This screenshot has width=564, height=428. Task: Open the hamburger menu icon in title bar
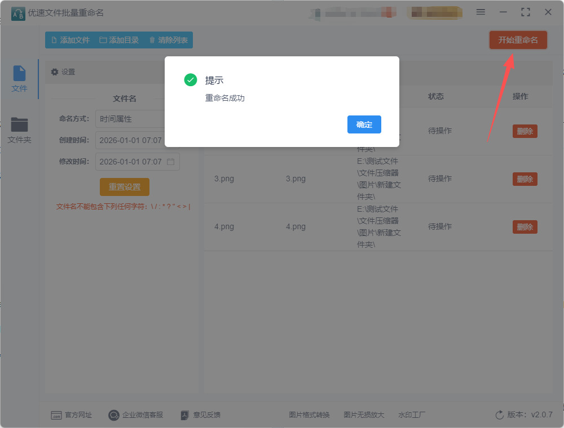point(481,12)
